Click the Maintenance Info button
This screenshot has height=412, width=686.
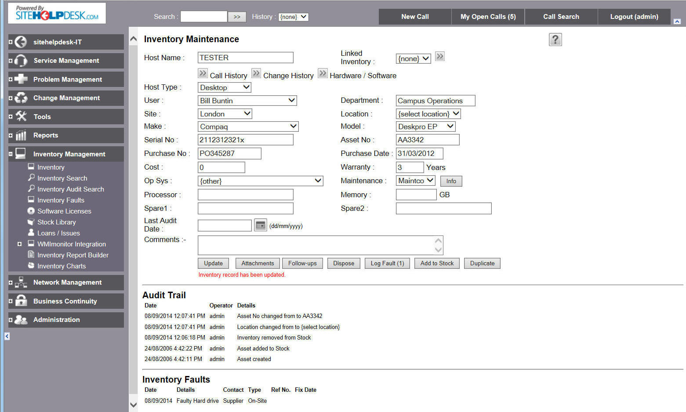(451, 181)
